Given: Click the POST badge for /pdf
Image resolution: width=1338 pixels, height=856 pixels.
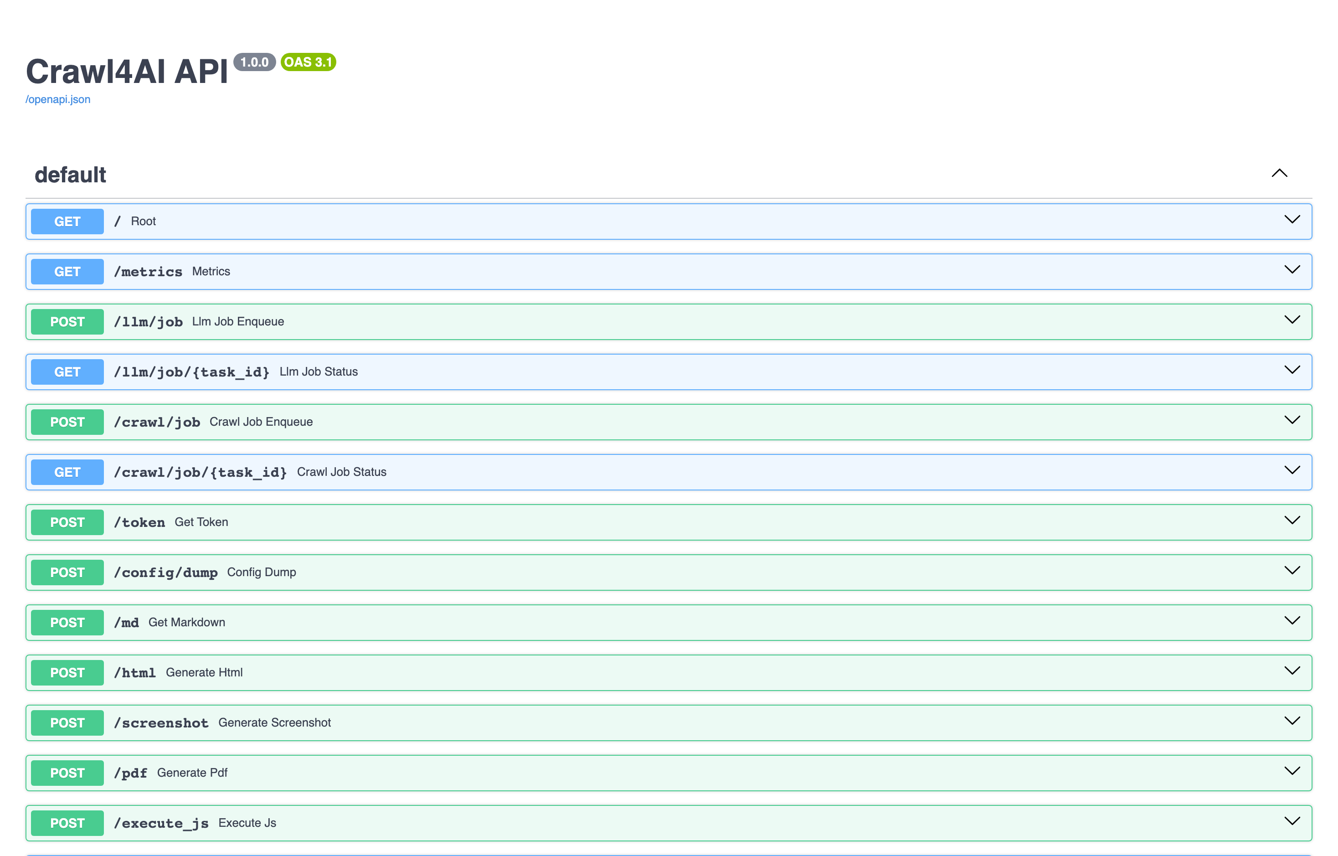Looking at the screenshot, I should (67, 773).
